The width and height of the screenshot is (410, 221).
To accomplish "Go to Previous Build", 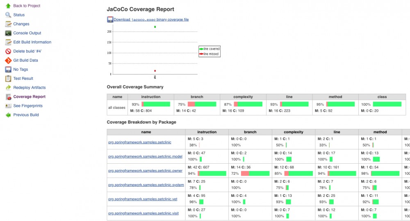I will point(26,115).
